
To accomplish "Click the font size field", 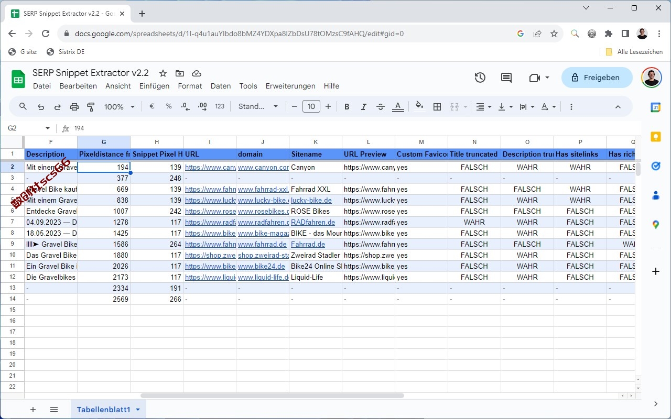I will 311,106.
